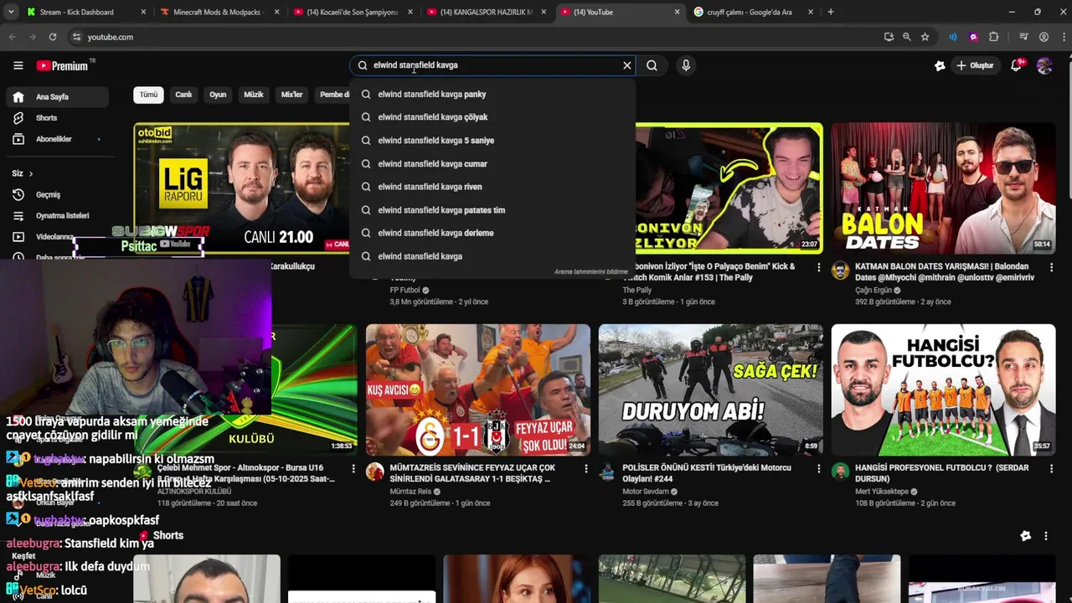Open options menu for Motor Sevdam video
Image resolution: width=1072 pixels, height=603 pixels.
pyautogui.click(x=818, y=469)
